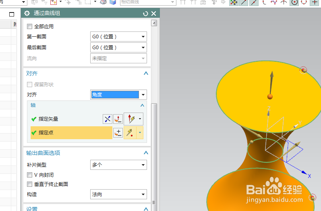Open the vector dialog icon in 指定矢量 row

point(118,119)
